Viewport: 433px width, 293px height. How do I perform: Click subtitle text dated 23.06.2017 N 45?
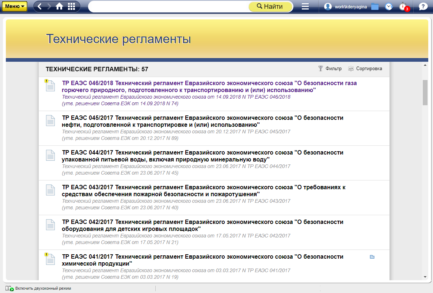pos(120,173)
